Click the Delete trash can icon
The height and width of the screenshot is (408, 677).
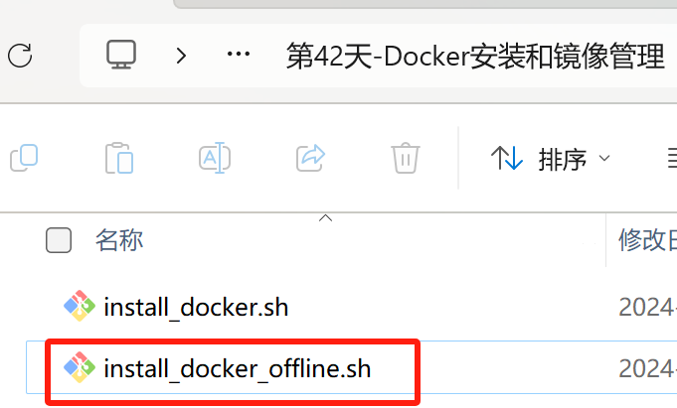pos(405,158)
